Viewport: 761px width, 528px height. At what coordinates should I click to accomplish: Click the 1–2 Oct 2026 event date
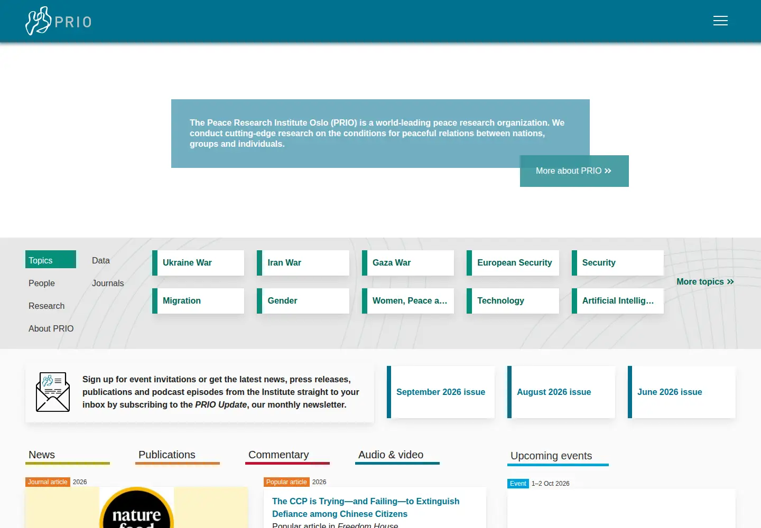tap(551, 484)
